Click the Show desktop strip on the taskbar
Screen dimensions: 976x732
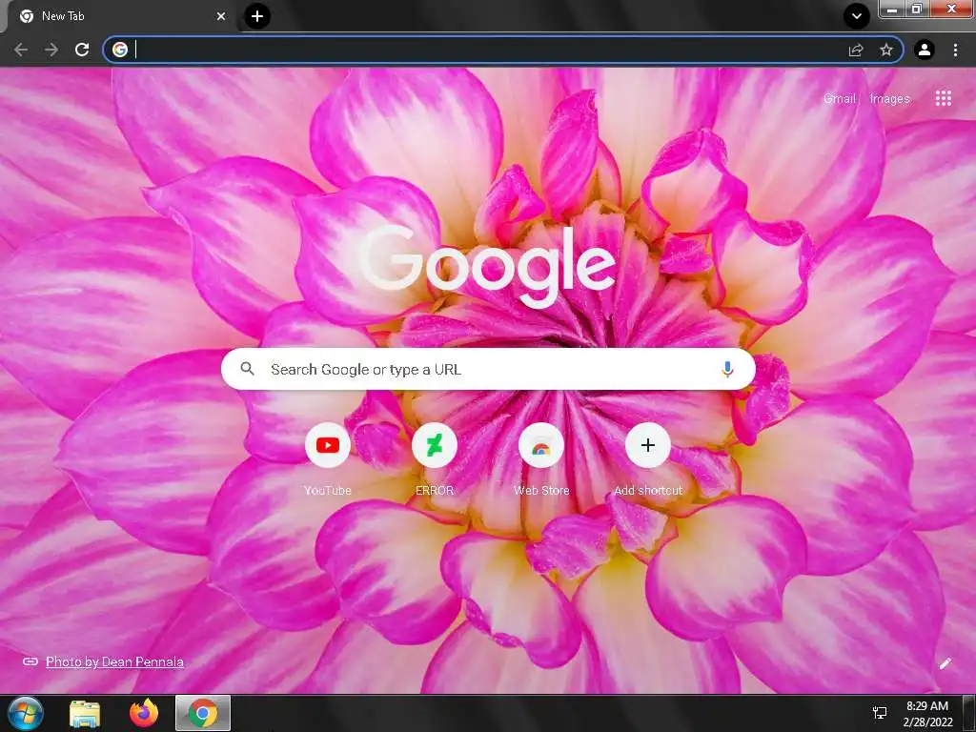pos(969,713)
